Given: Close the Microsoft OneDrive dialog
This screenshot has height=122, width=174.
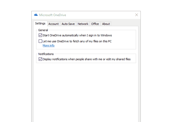Looking at the screenshot, I should pyautogui.click(x=137, y=15).
